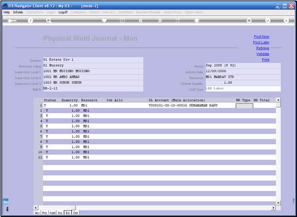The image size is (297, 217).
Task: Switch to the Del tab
Action: pos(75,213)
